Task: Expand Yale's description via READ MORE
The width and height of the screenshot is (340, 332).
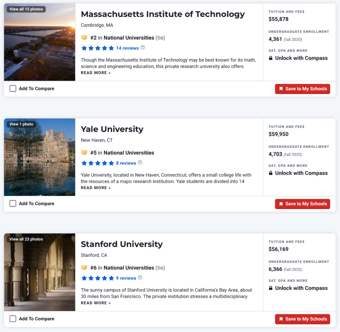Action: tap(96, 188)
